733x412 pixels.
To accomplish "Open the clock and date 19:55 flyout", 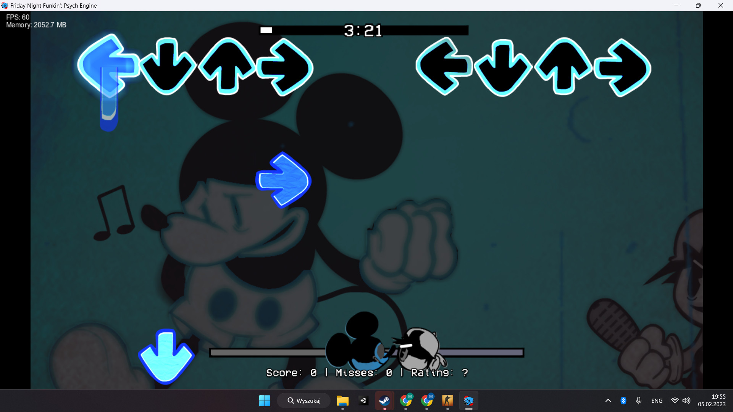I will point(712,401).
